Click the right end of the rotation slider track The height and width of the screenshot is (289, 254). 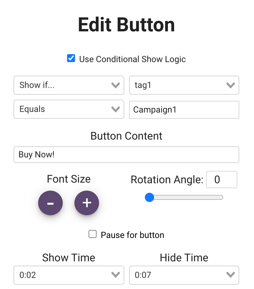click(x=221, y=197)
